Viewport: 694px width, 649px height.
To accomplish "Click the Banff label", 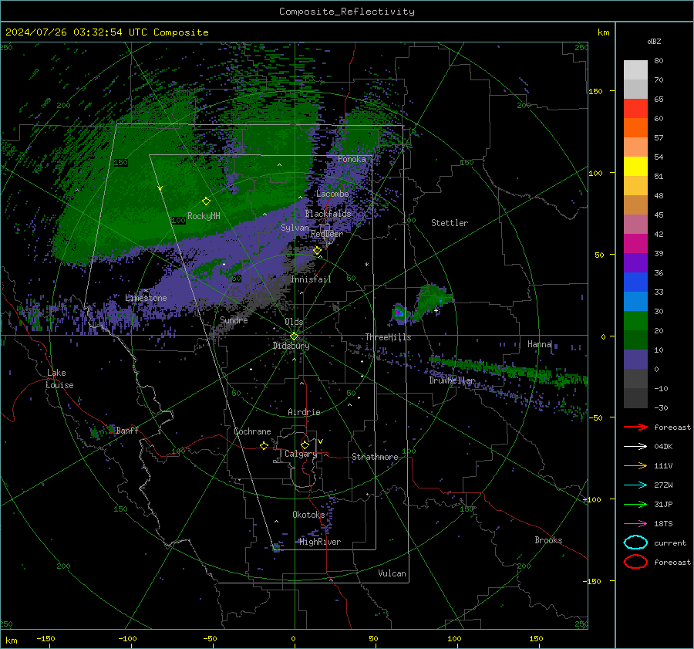I will point(127,430).
